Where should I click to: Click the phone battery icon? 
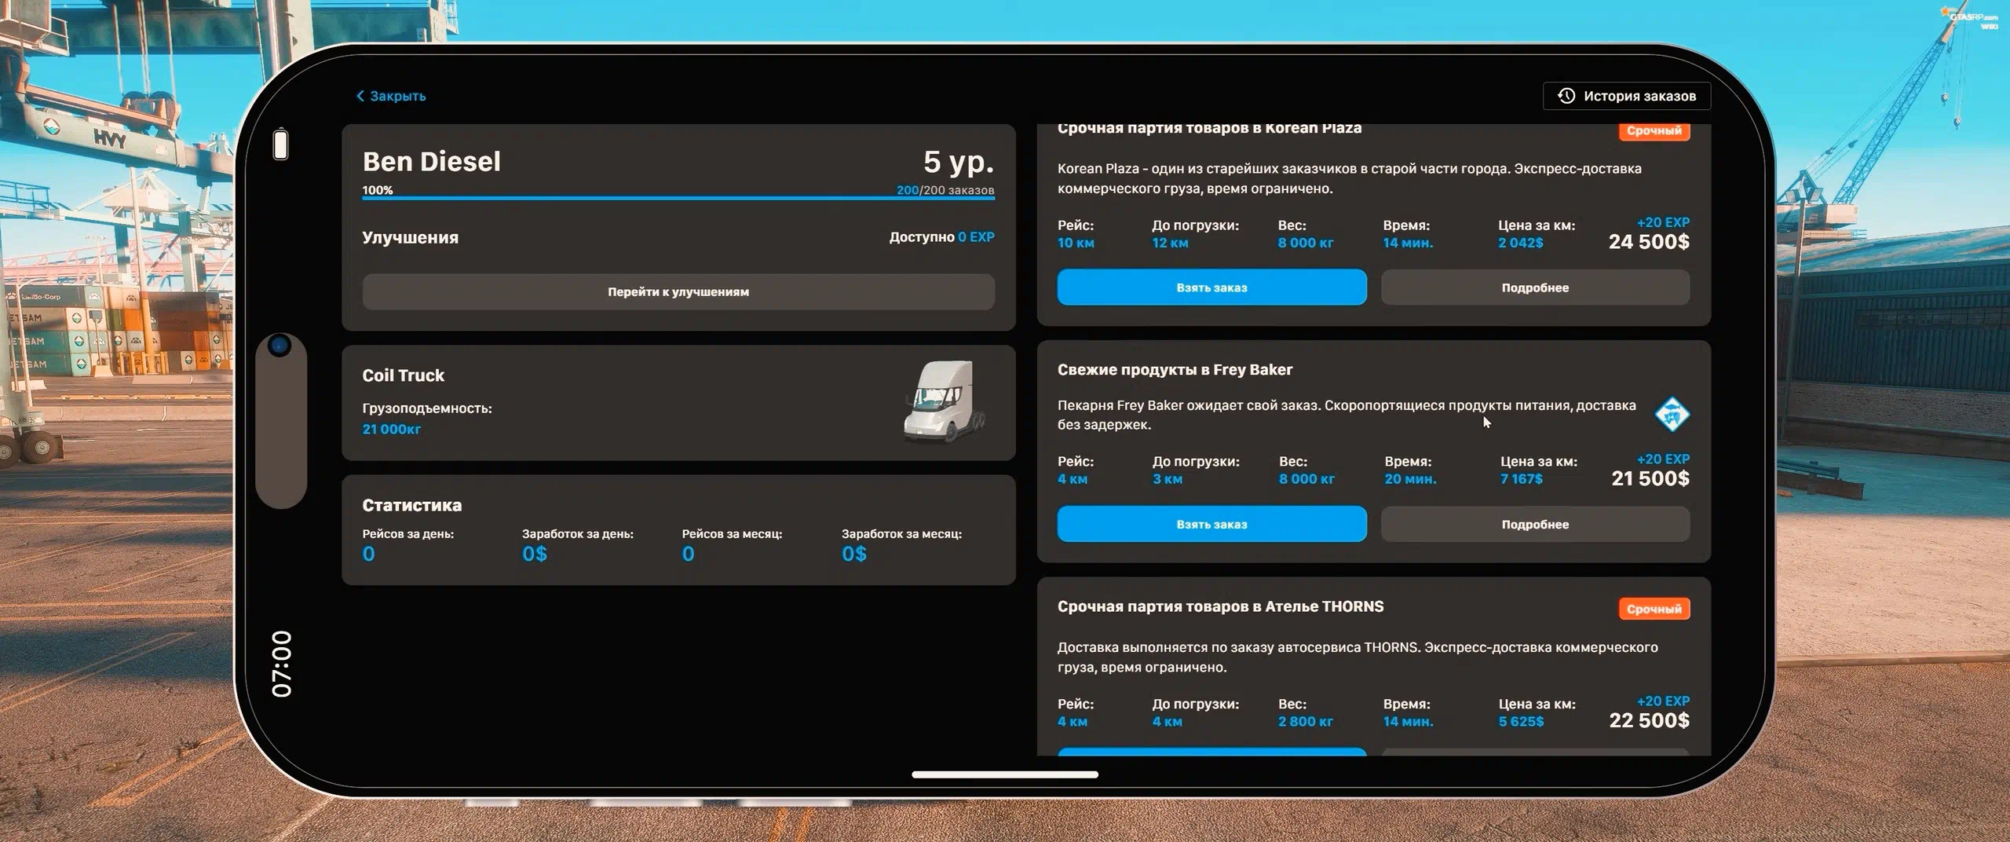[280, 145]
